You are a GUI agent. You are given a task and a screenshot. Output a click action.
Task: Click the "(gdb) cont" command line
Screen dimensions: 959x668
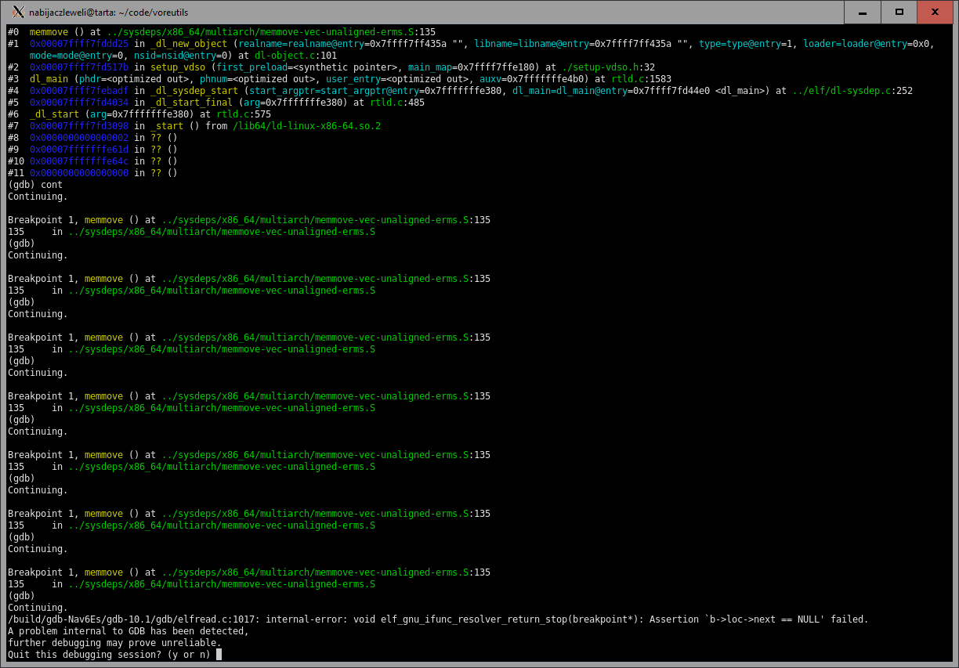coord(35,185)
